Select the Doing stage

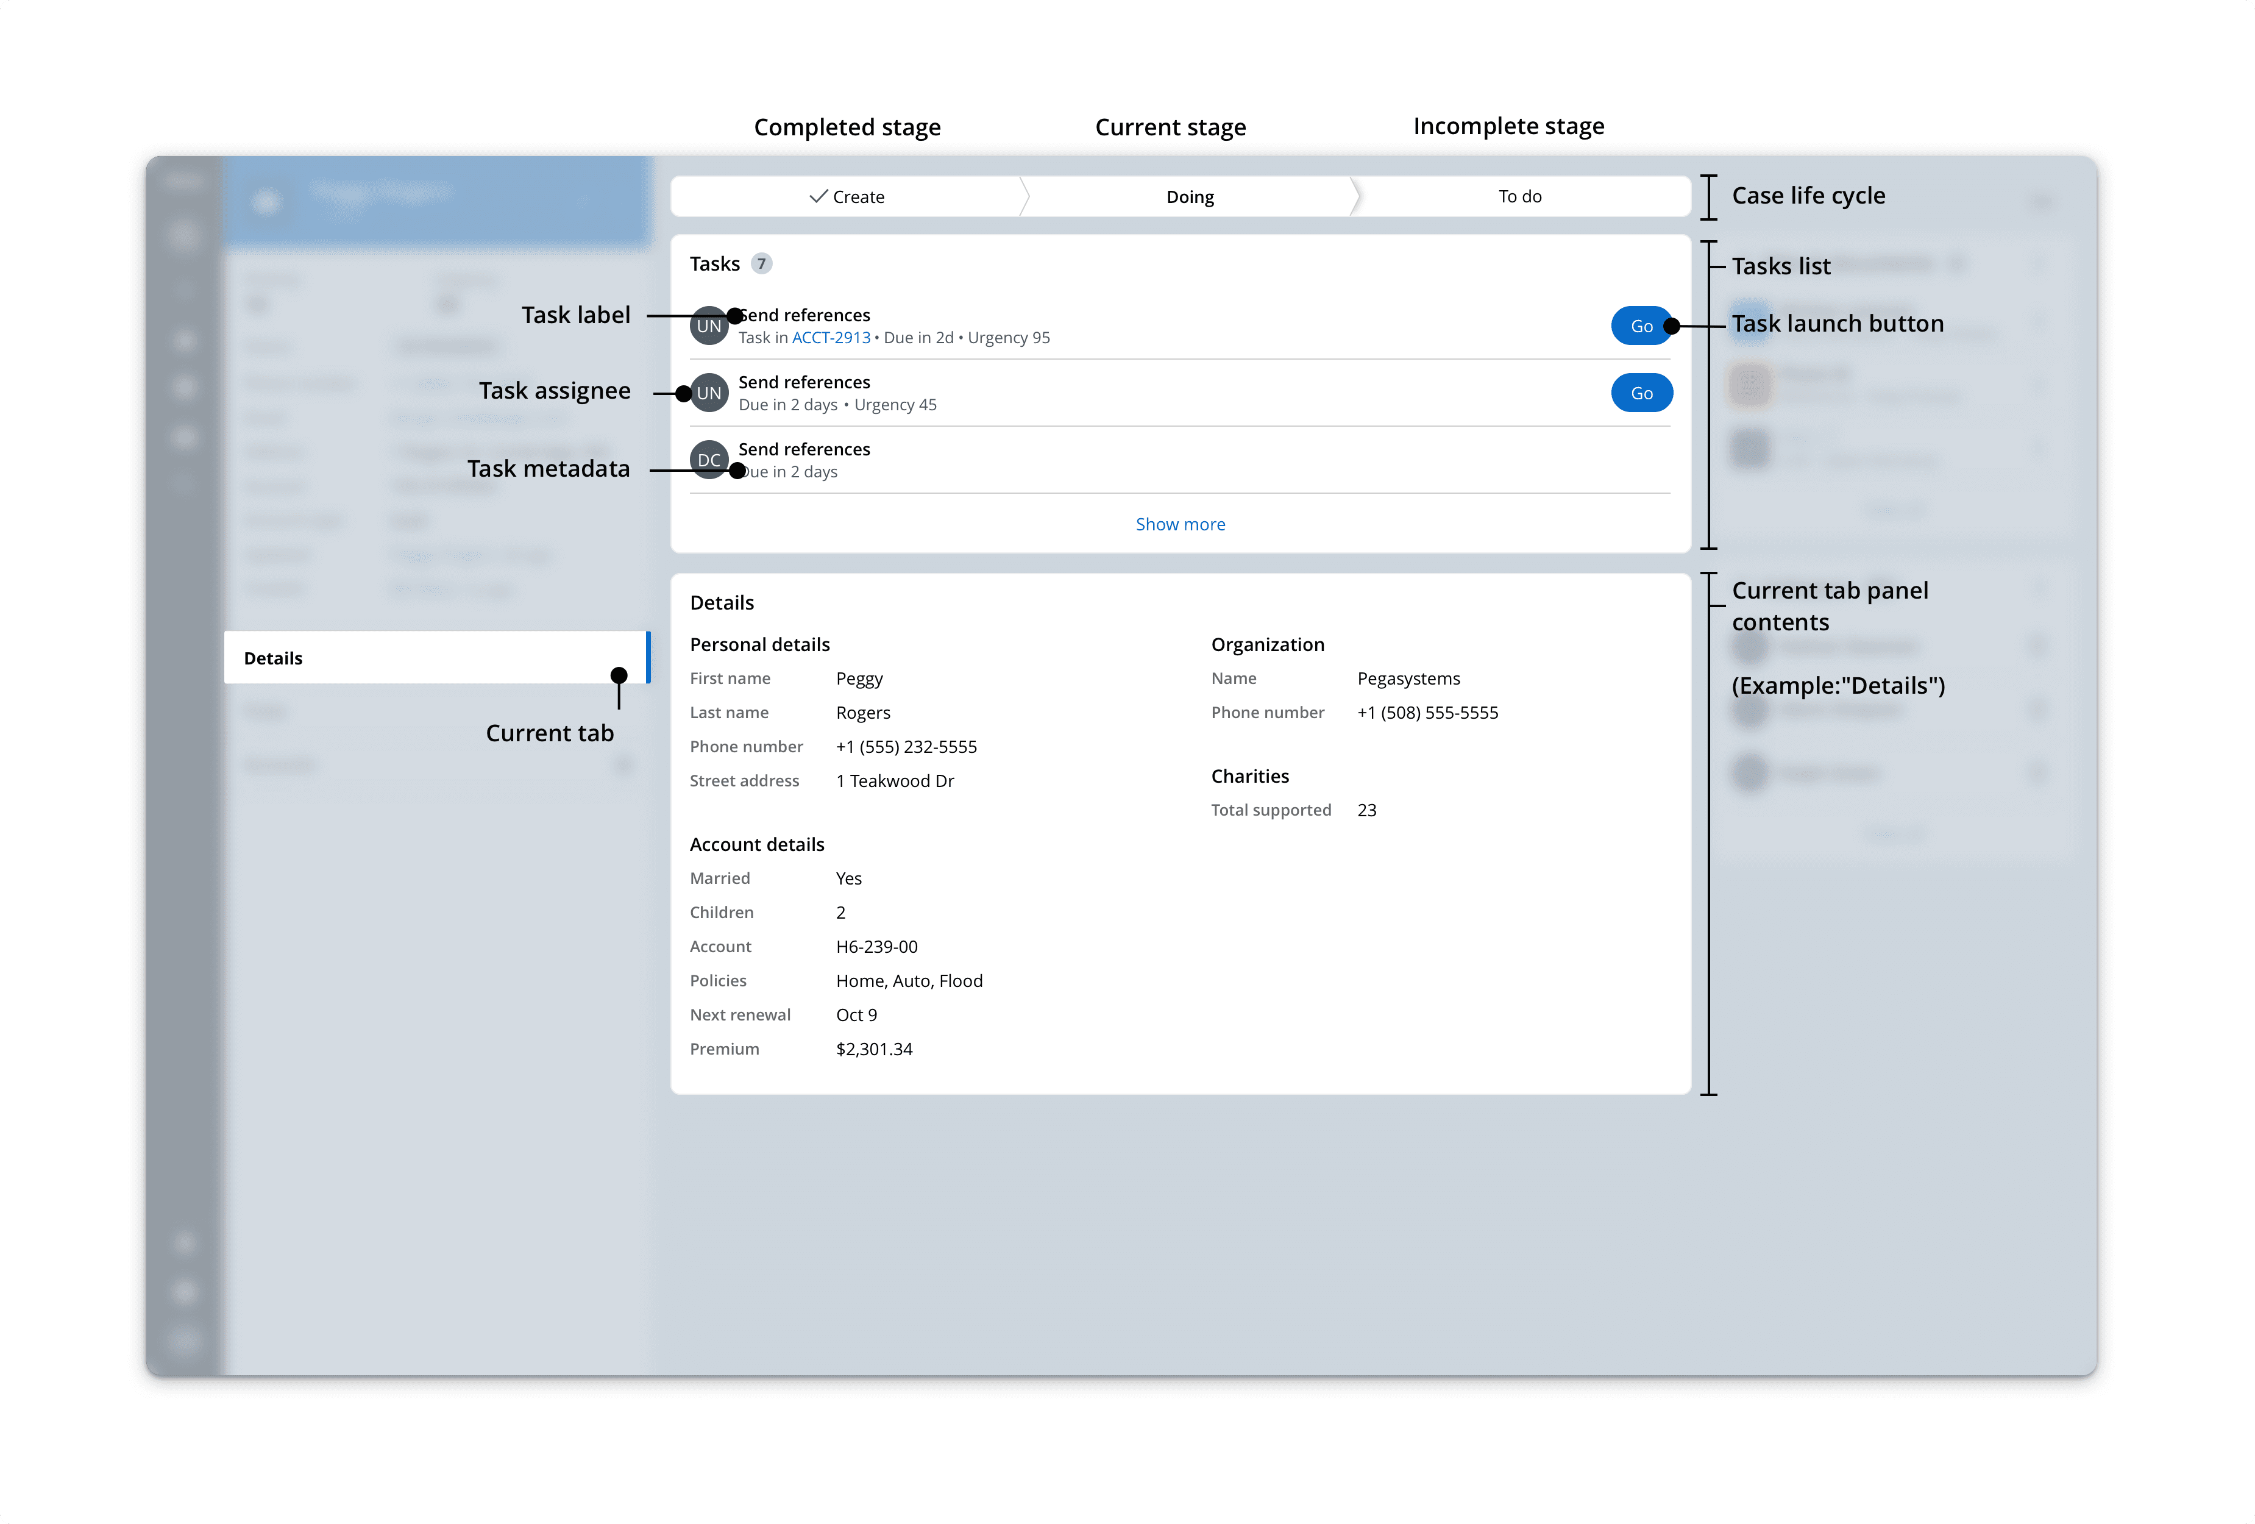pos(1190,197)
